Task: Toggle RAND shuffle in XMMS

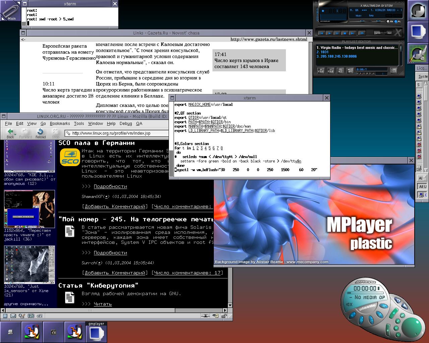Action: click(x=378, y=33)
